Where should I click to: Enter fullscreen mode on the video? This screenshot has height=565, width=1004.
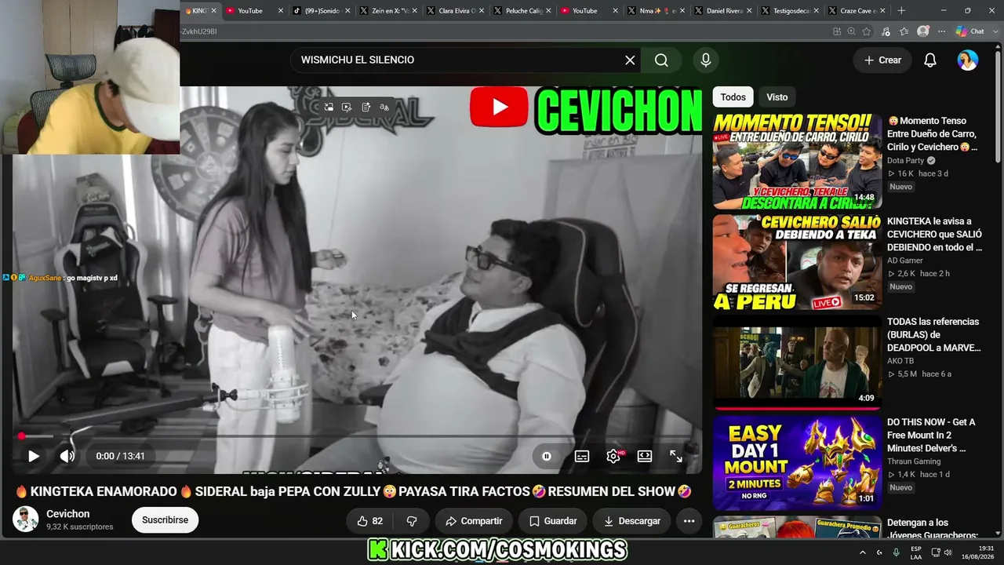point(676,456)
